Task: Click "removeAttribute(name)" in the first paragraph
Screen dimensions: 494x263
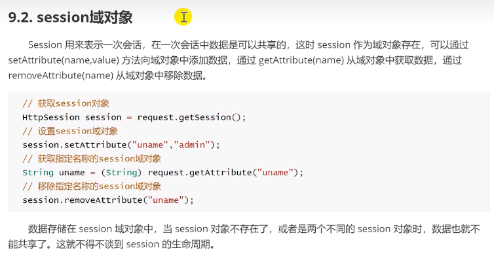Action: 60,75
